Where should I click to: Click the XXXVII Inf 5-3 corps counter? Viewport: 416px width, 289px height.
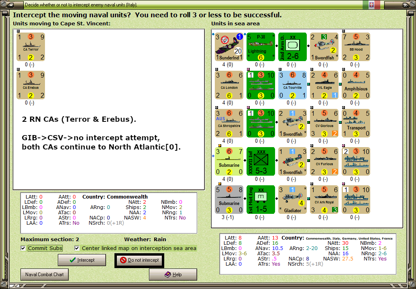click(x=261, y=162)
